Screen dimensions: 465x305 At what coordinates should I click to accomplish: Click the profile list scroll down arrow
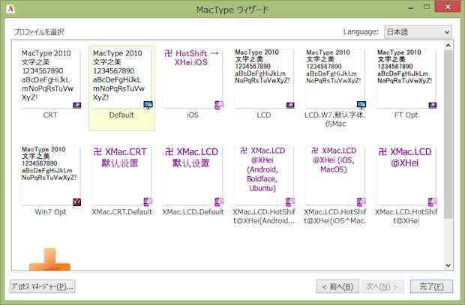[x=448, y=265]
